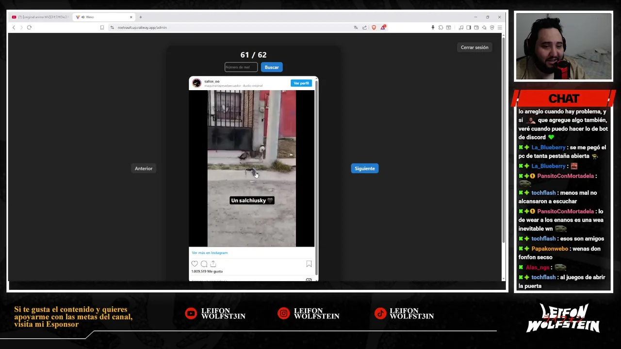Open the Brave wallet icon

point(476,28)
